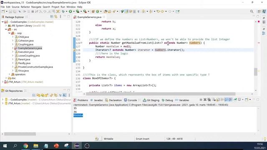The height and width of the screenshot is (150, 267).
Task: Click the Search magnifier icon at top right
Action: (x=252, y=11)
